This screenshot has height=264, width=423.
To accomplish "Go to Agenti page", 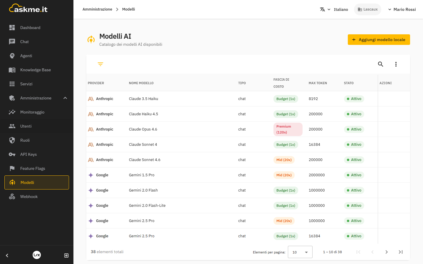I will [x=37, y=56].
